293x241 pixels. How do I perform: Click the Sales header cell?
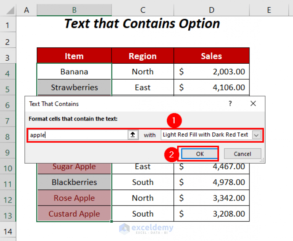[212, 56]
